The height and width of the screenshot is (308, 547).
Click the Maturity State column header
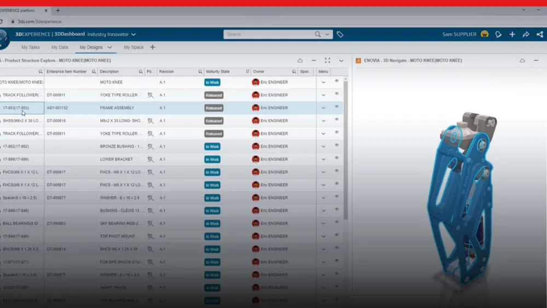point(218,72)
